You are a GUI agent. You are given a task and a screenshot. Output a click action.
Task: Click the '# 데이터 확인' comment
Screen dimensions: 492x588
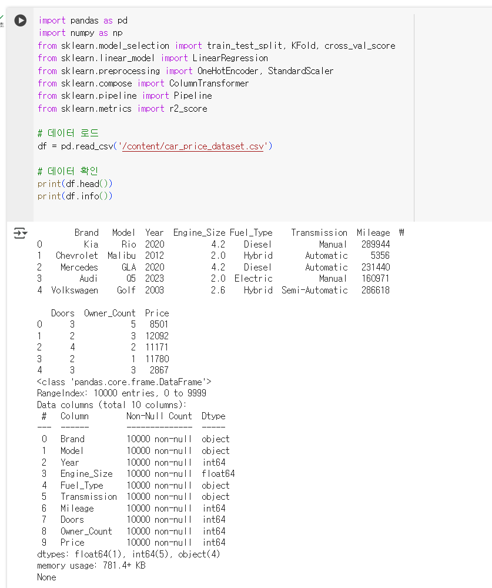68,171
